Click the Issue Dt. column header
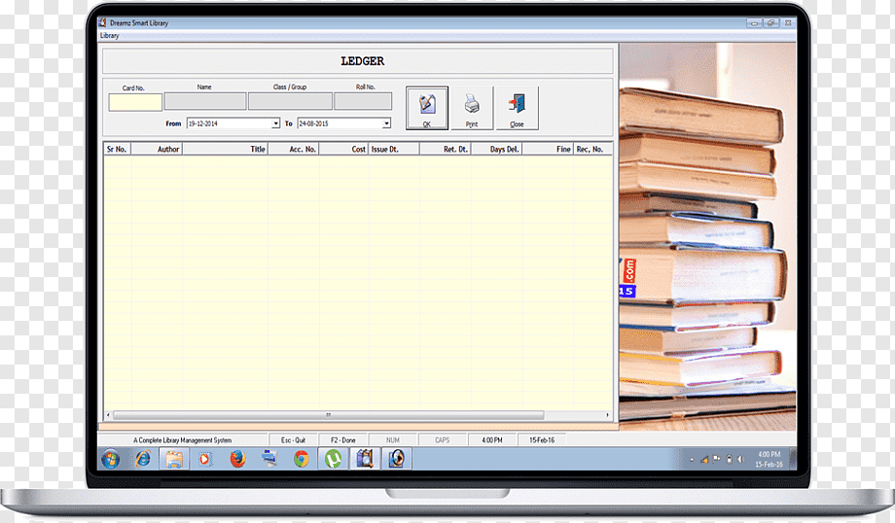 pos(394,149)
